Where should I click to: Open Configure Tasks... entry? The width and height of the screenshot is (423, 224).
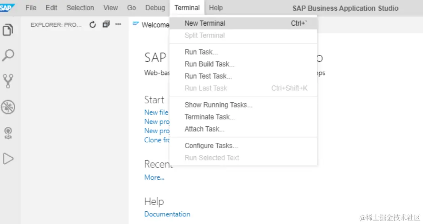click(243, 146)
